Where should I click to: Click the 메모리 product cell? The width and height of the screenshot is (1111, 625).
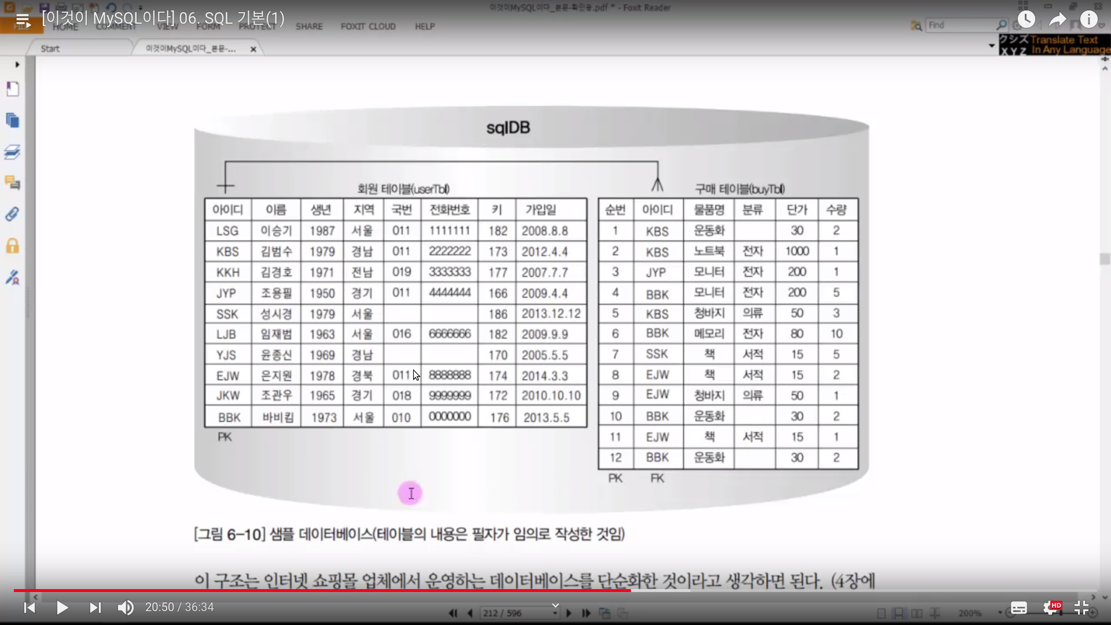click(709, 334)
